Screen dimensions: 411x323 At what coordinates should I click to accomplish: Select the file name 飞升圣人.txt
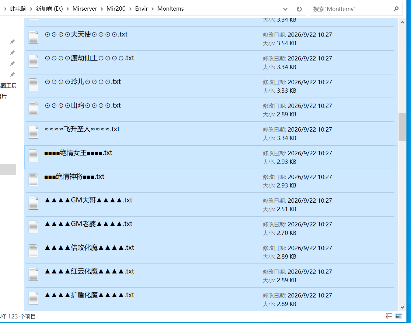(x=82, y=129)
